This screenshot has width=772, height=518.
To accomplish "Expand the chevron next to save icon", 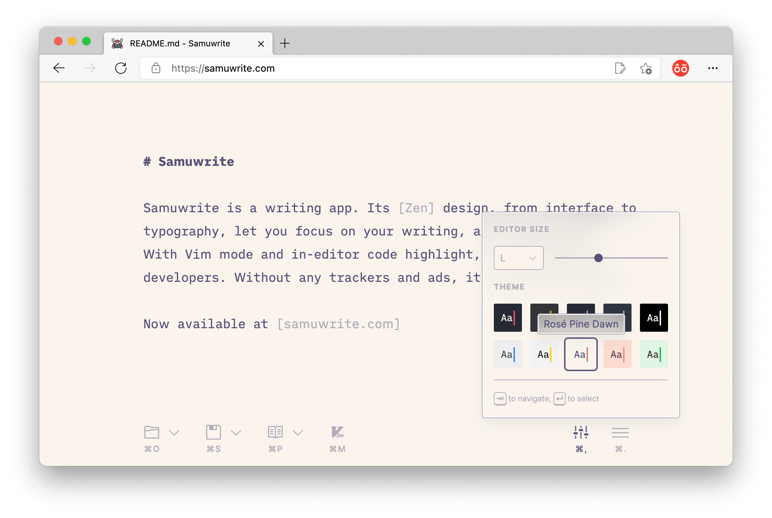I will tap(236, 432).
